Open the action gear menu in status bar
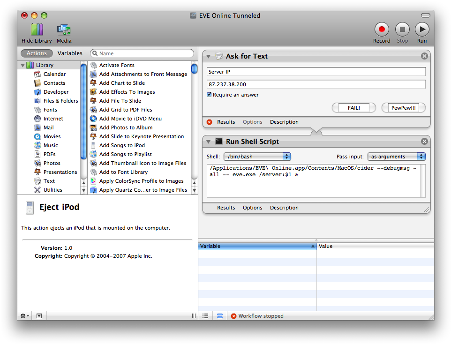 [24, 316]
